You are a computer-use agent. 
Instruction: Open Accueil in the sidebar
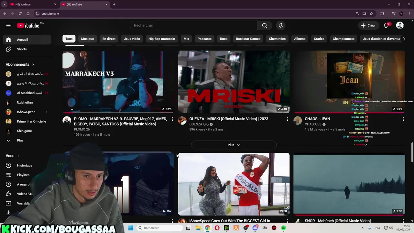tap(27, 40)
